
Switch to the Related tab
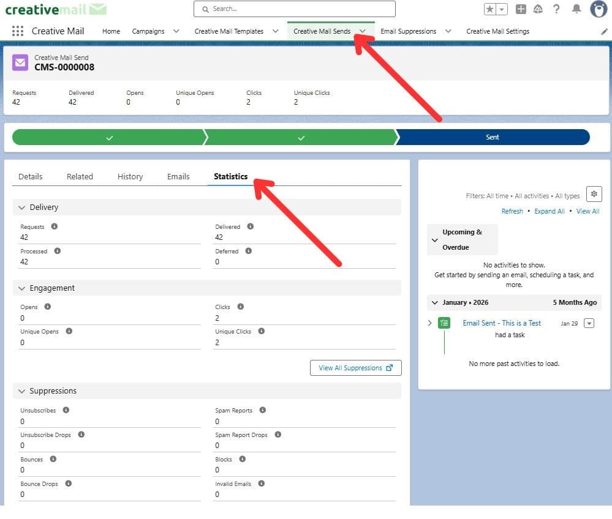click(80, 177)
